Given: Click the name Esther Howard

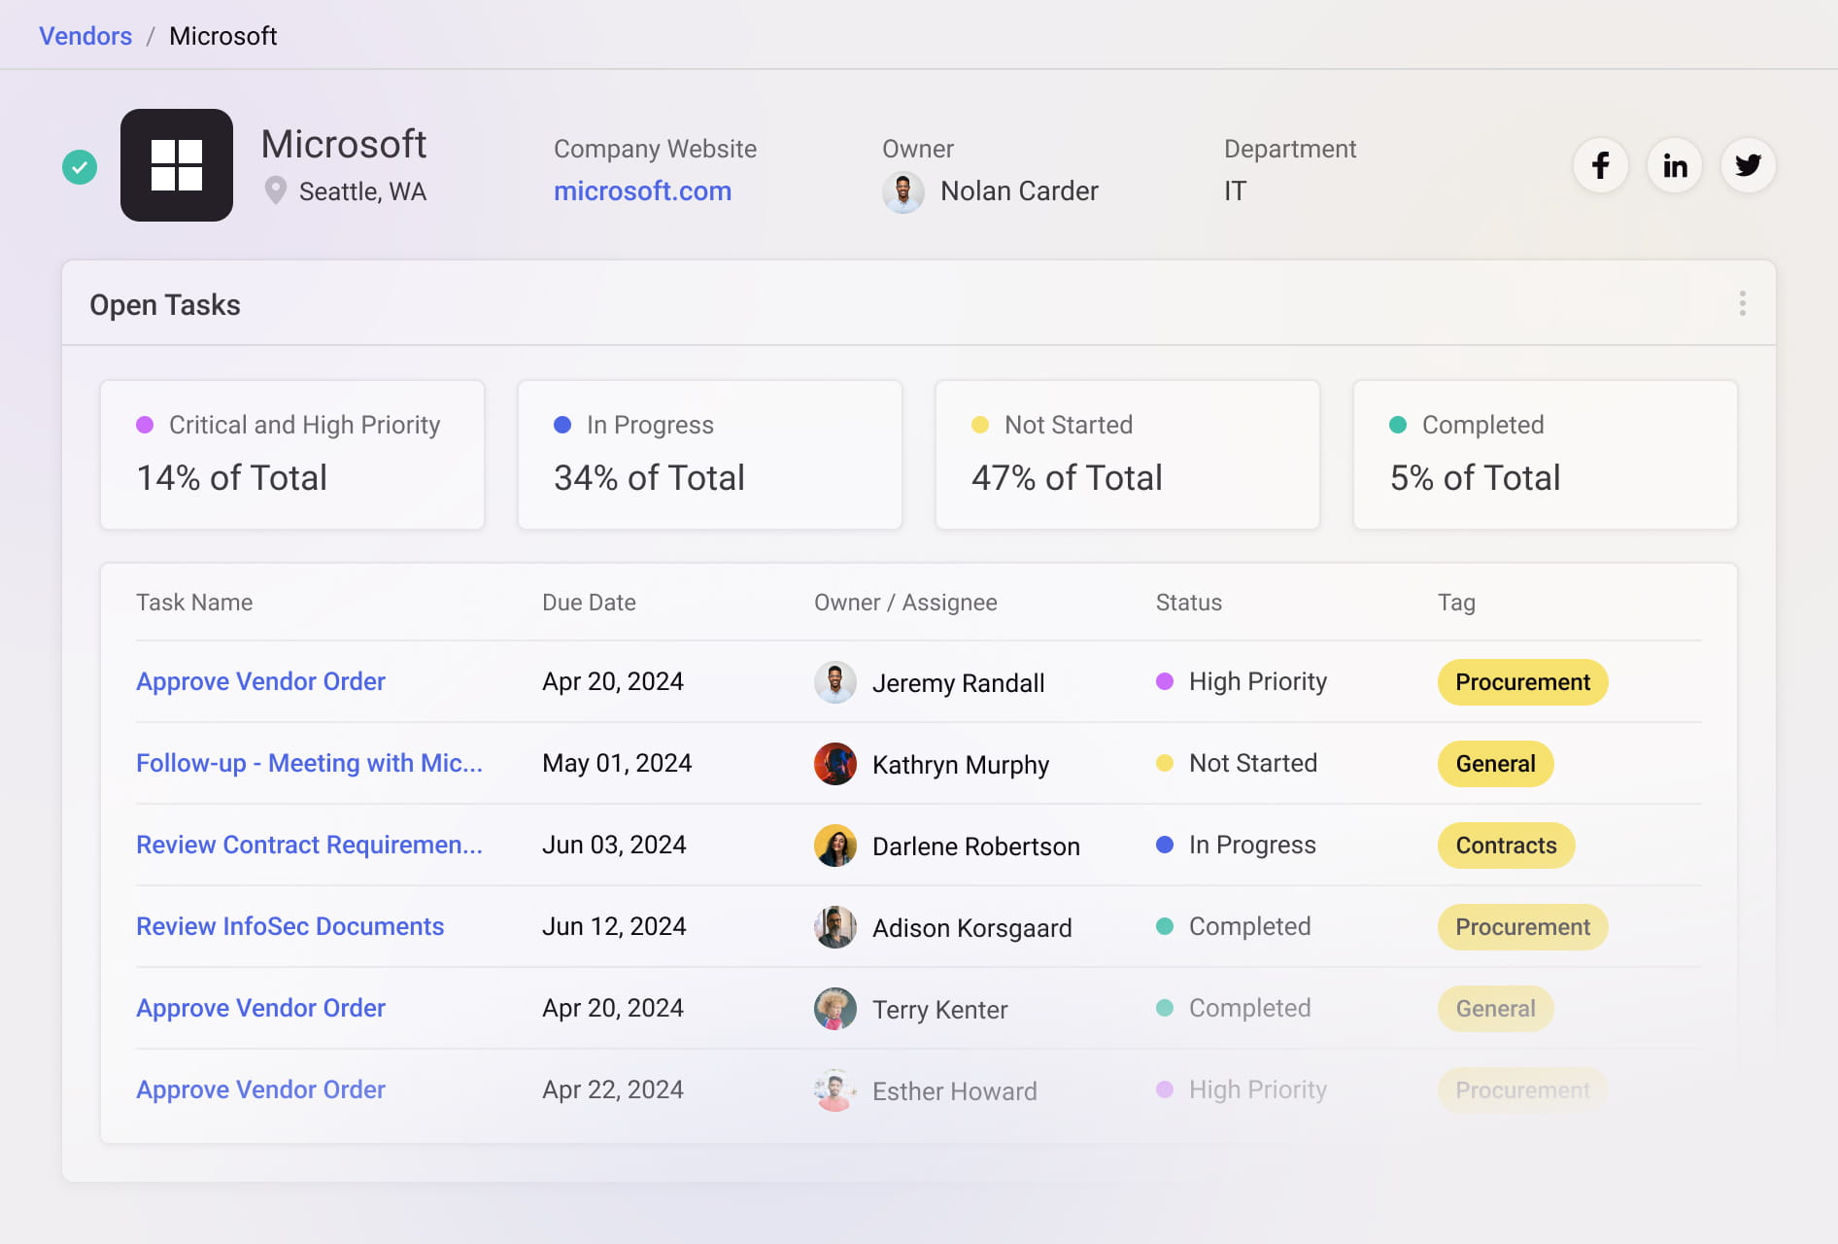Looking at the screenshot, I should (x=955, y=1091).
